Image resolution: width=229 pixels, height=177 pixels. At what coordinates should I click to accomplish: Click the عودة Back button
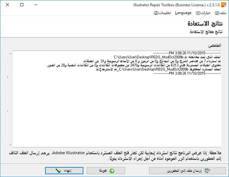(106, 171)
